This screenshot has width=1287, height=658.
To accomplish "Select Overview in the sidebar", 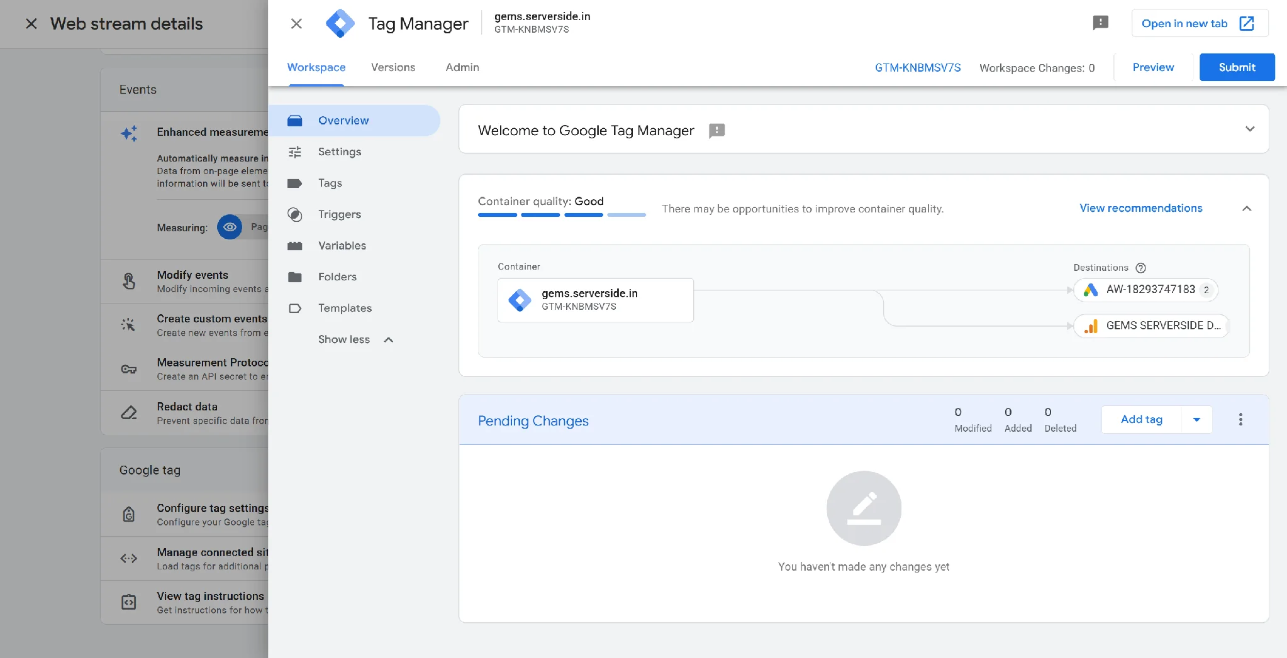I will pos(354,121).
